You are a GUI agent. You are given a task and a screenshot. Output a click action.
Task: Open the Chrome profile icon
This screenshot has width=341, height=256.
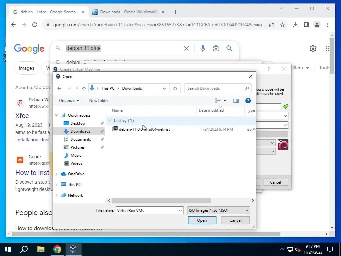coord(317,25)
